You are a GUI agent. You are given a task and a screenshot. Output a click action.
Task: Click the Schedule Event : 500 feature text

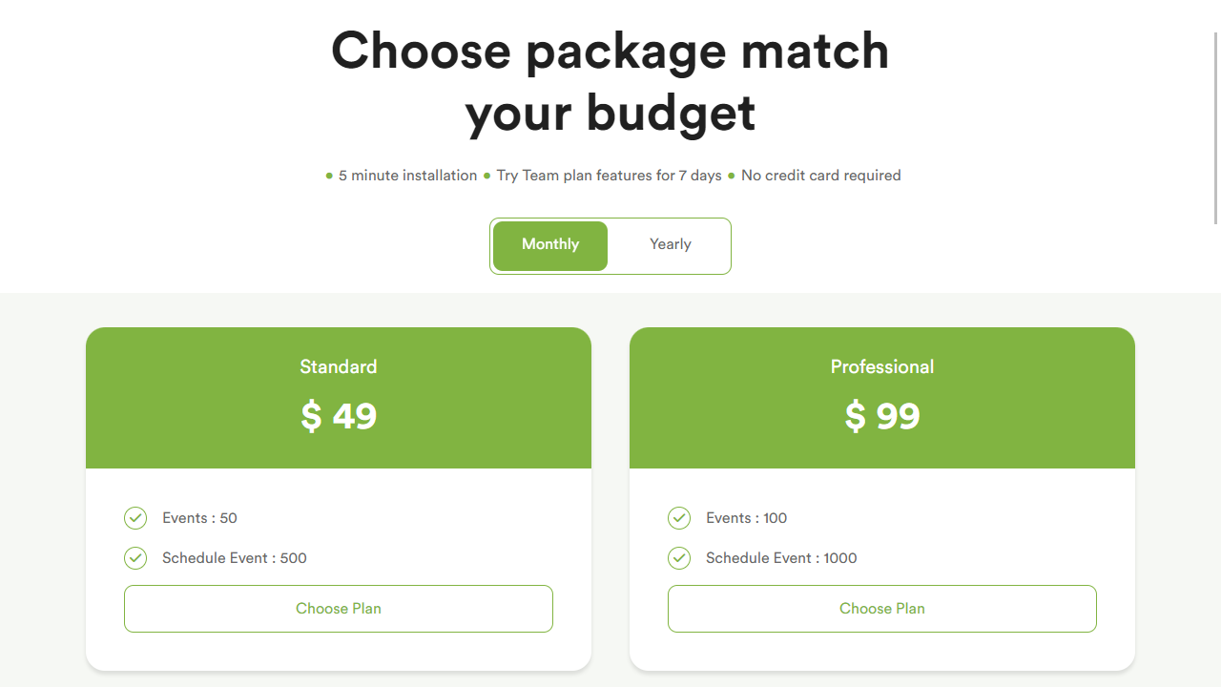pos(235,558)
